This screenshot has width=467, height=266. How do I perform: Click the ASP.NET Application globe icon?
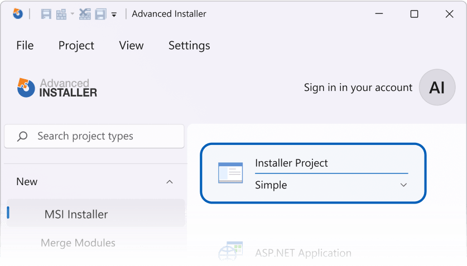tap(230, 252)
